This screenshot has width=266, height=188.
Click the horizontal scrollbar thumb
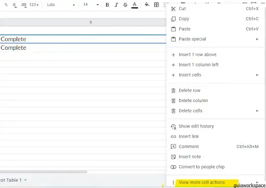(x=44, y=172)
